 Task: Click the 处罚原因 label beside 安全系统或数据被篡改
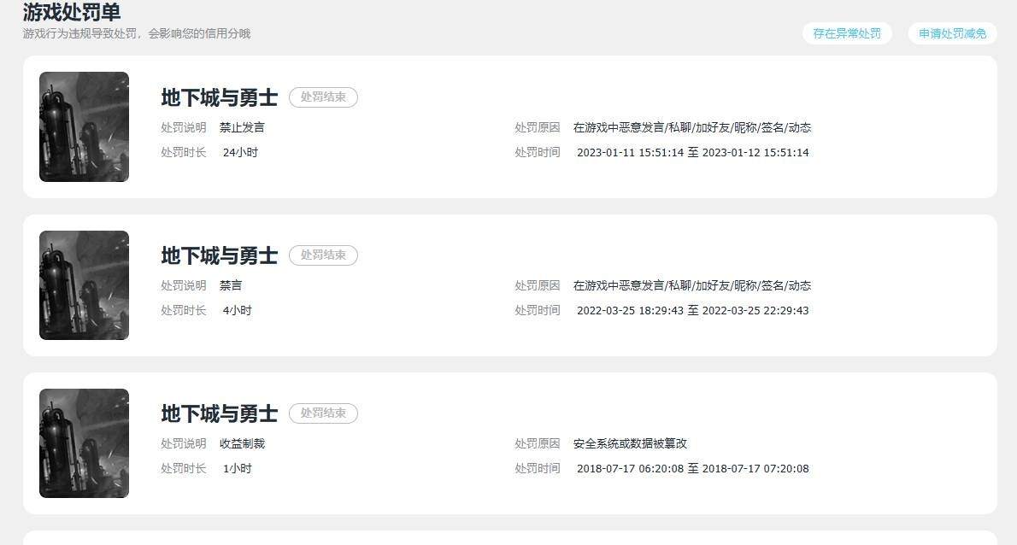(537, 444)
